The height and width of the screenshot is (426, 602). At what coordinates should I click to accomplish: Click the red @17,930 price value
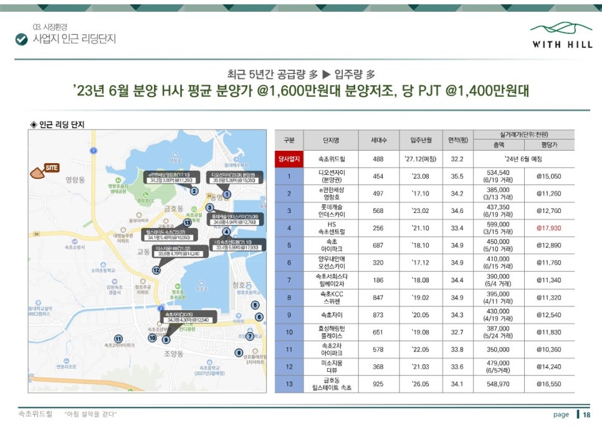548,228
